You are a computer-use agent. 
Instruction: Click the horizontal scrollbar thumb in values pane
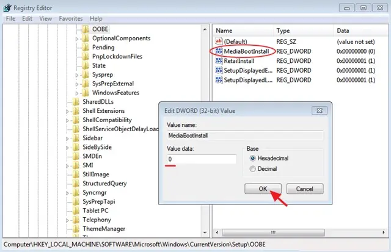click(x=273, y=232)
